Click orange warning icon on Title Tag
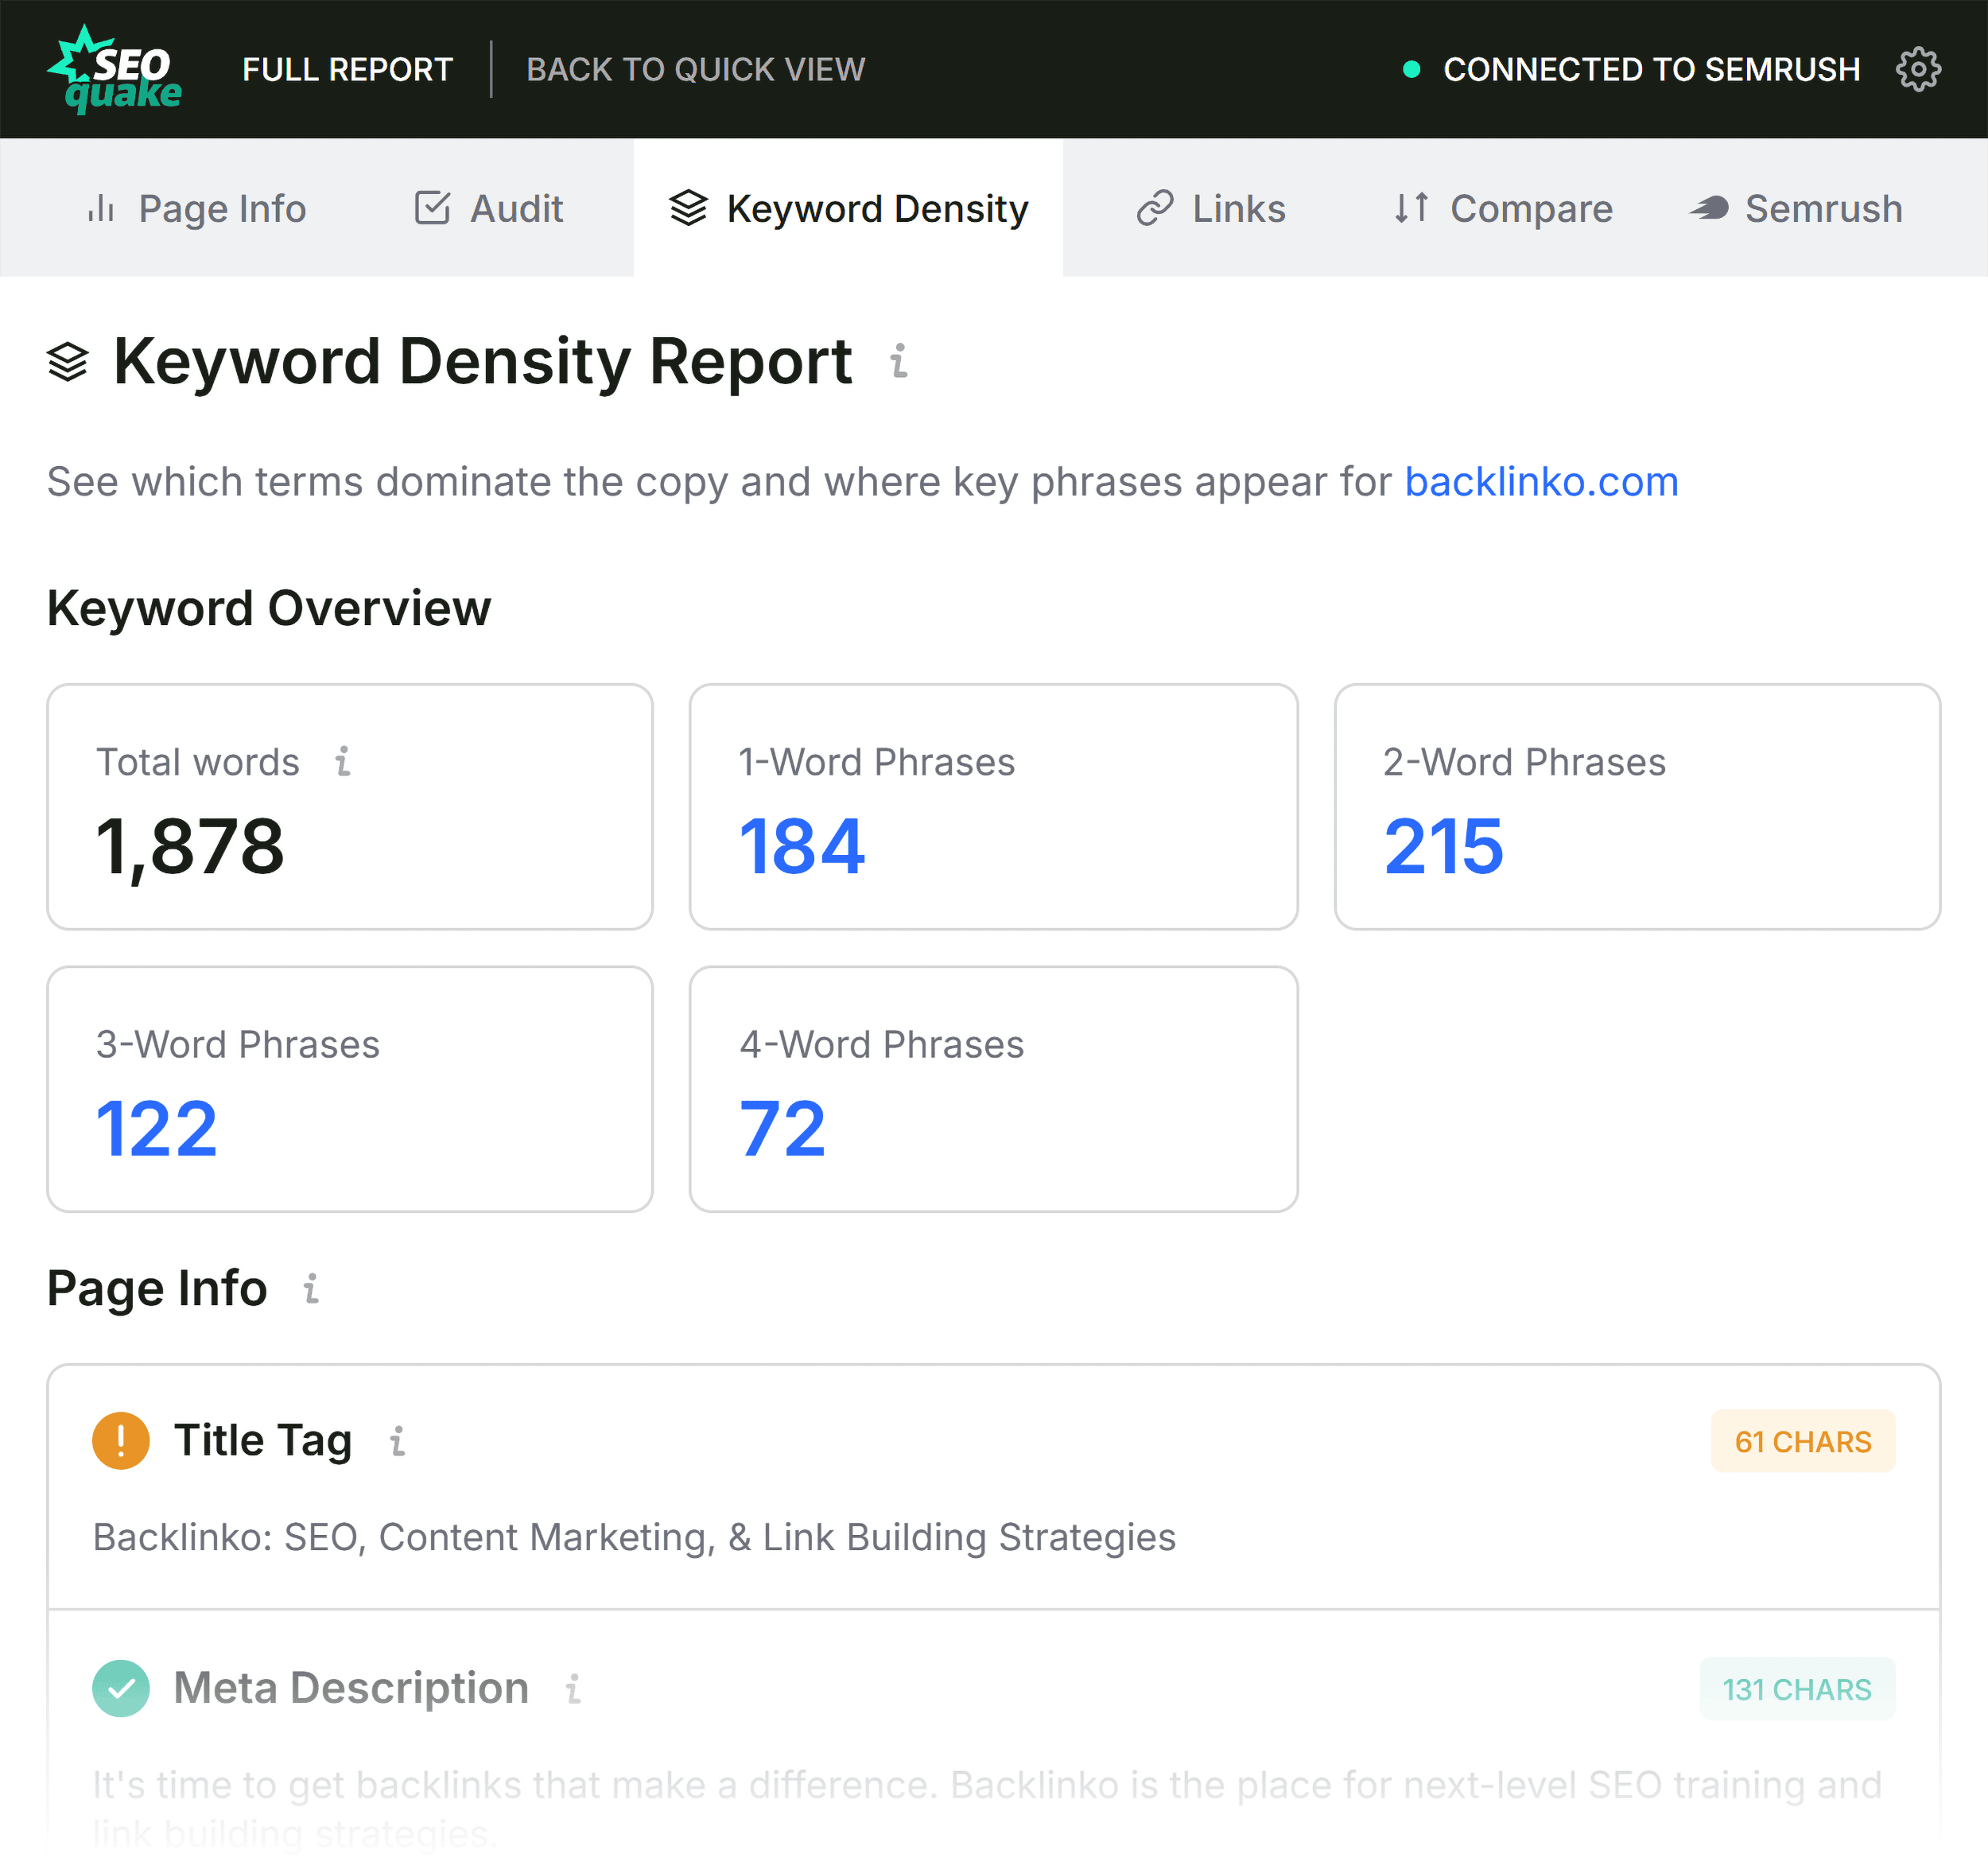1988x1873 pixels. pos(121,1440)
